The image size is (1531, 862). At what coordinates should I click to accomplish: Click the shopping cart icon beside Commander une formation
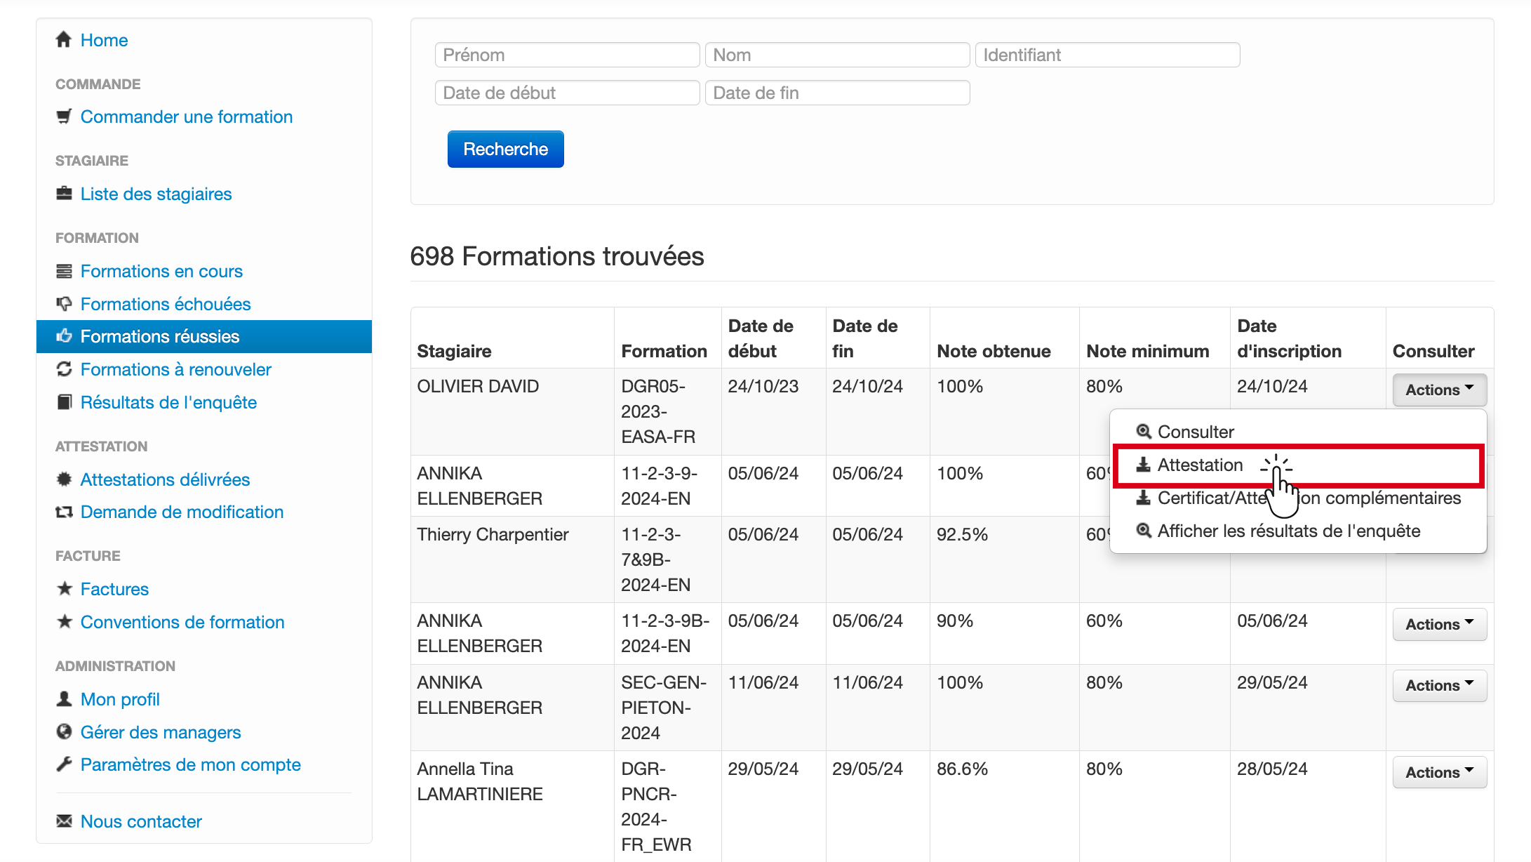click(x=64, y=117)
